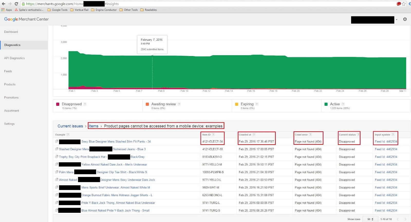Click the browser address bar
Image resolution: width=411 pixels, height=222 pixels.
click(x=208, y=4)
